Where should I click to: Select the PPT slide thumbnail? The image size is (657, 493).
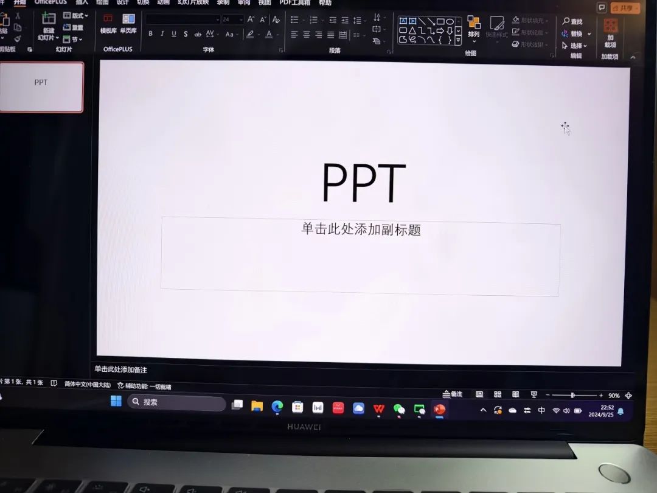41,87
